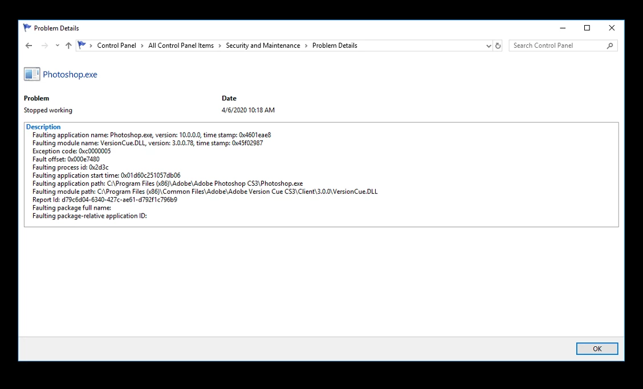Click the 'Fault offset: 0x000e7480' line

[66, 159]
